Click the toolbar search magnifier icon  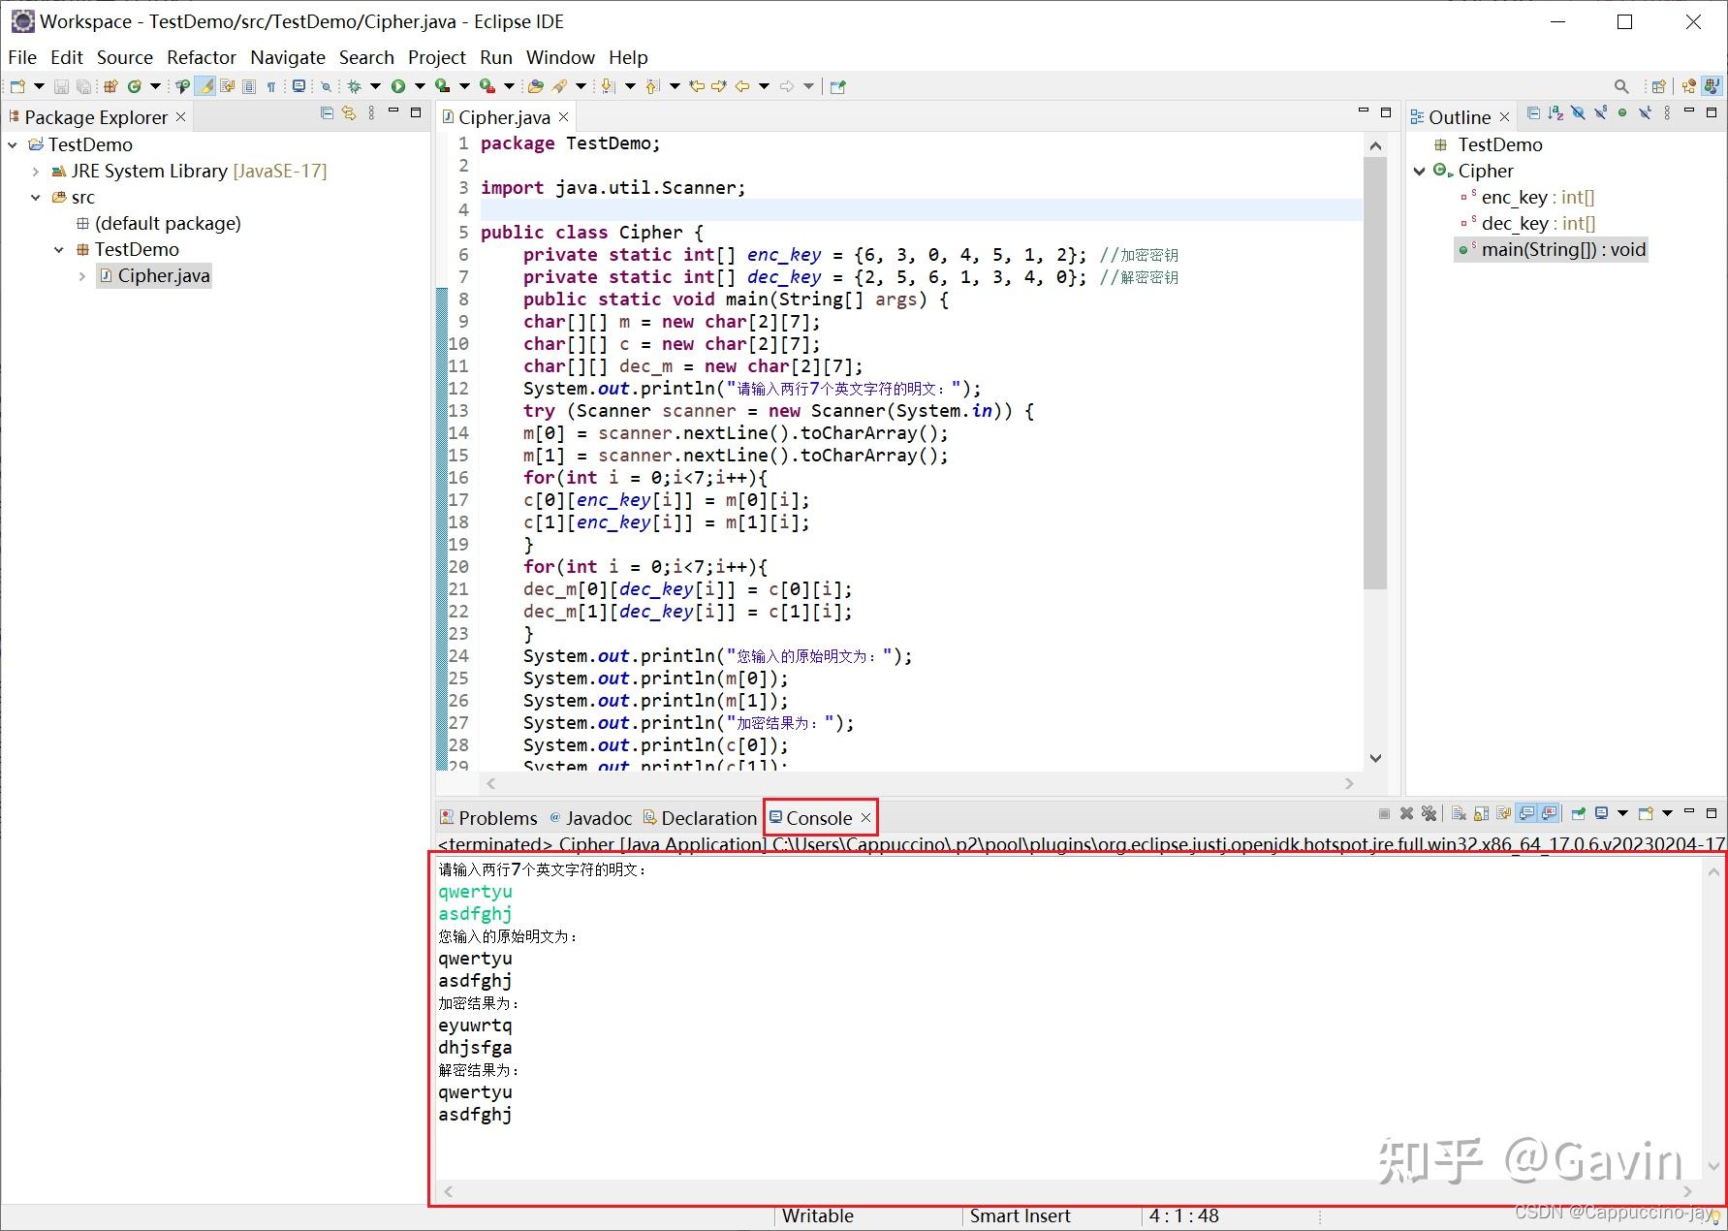click(x=1620, y=86)
